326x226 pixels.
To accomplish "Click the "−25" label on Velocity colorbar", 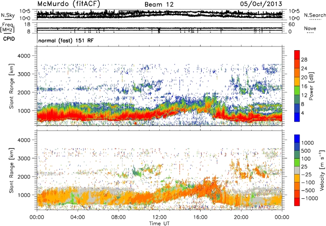I will (x=306, y=174).
